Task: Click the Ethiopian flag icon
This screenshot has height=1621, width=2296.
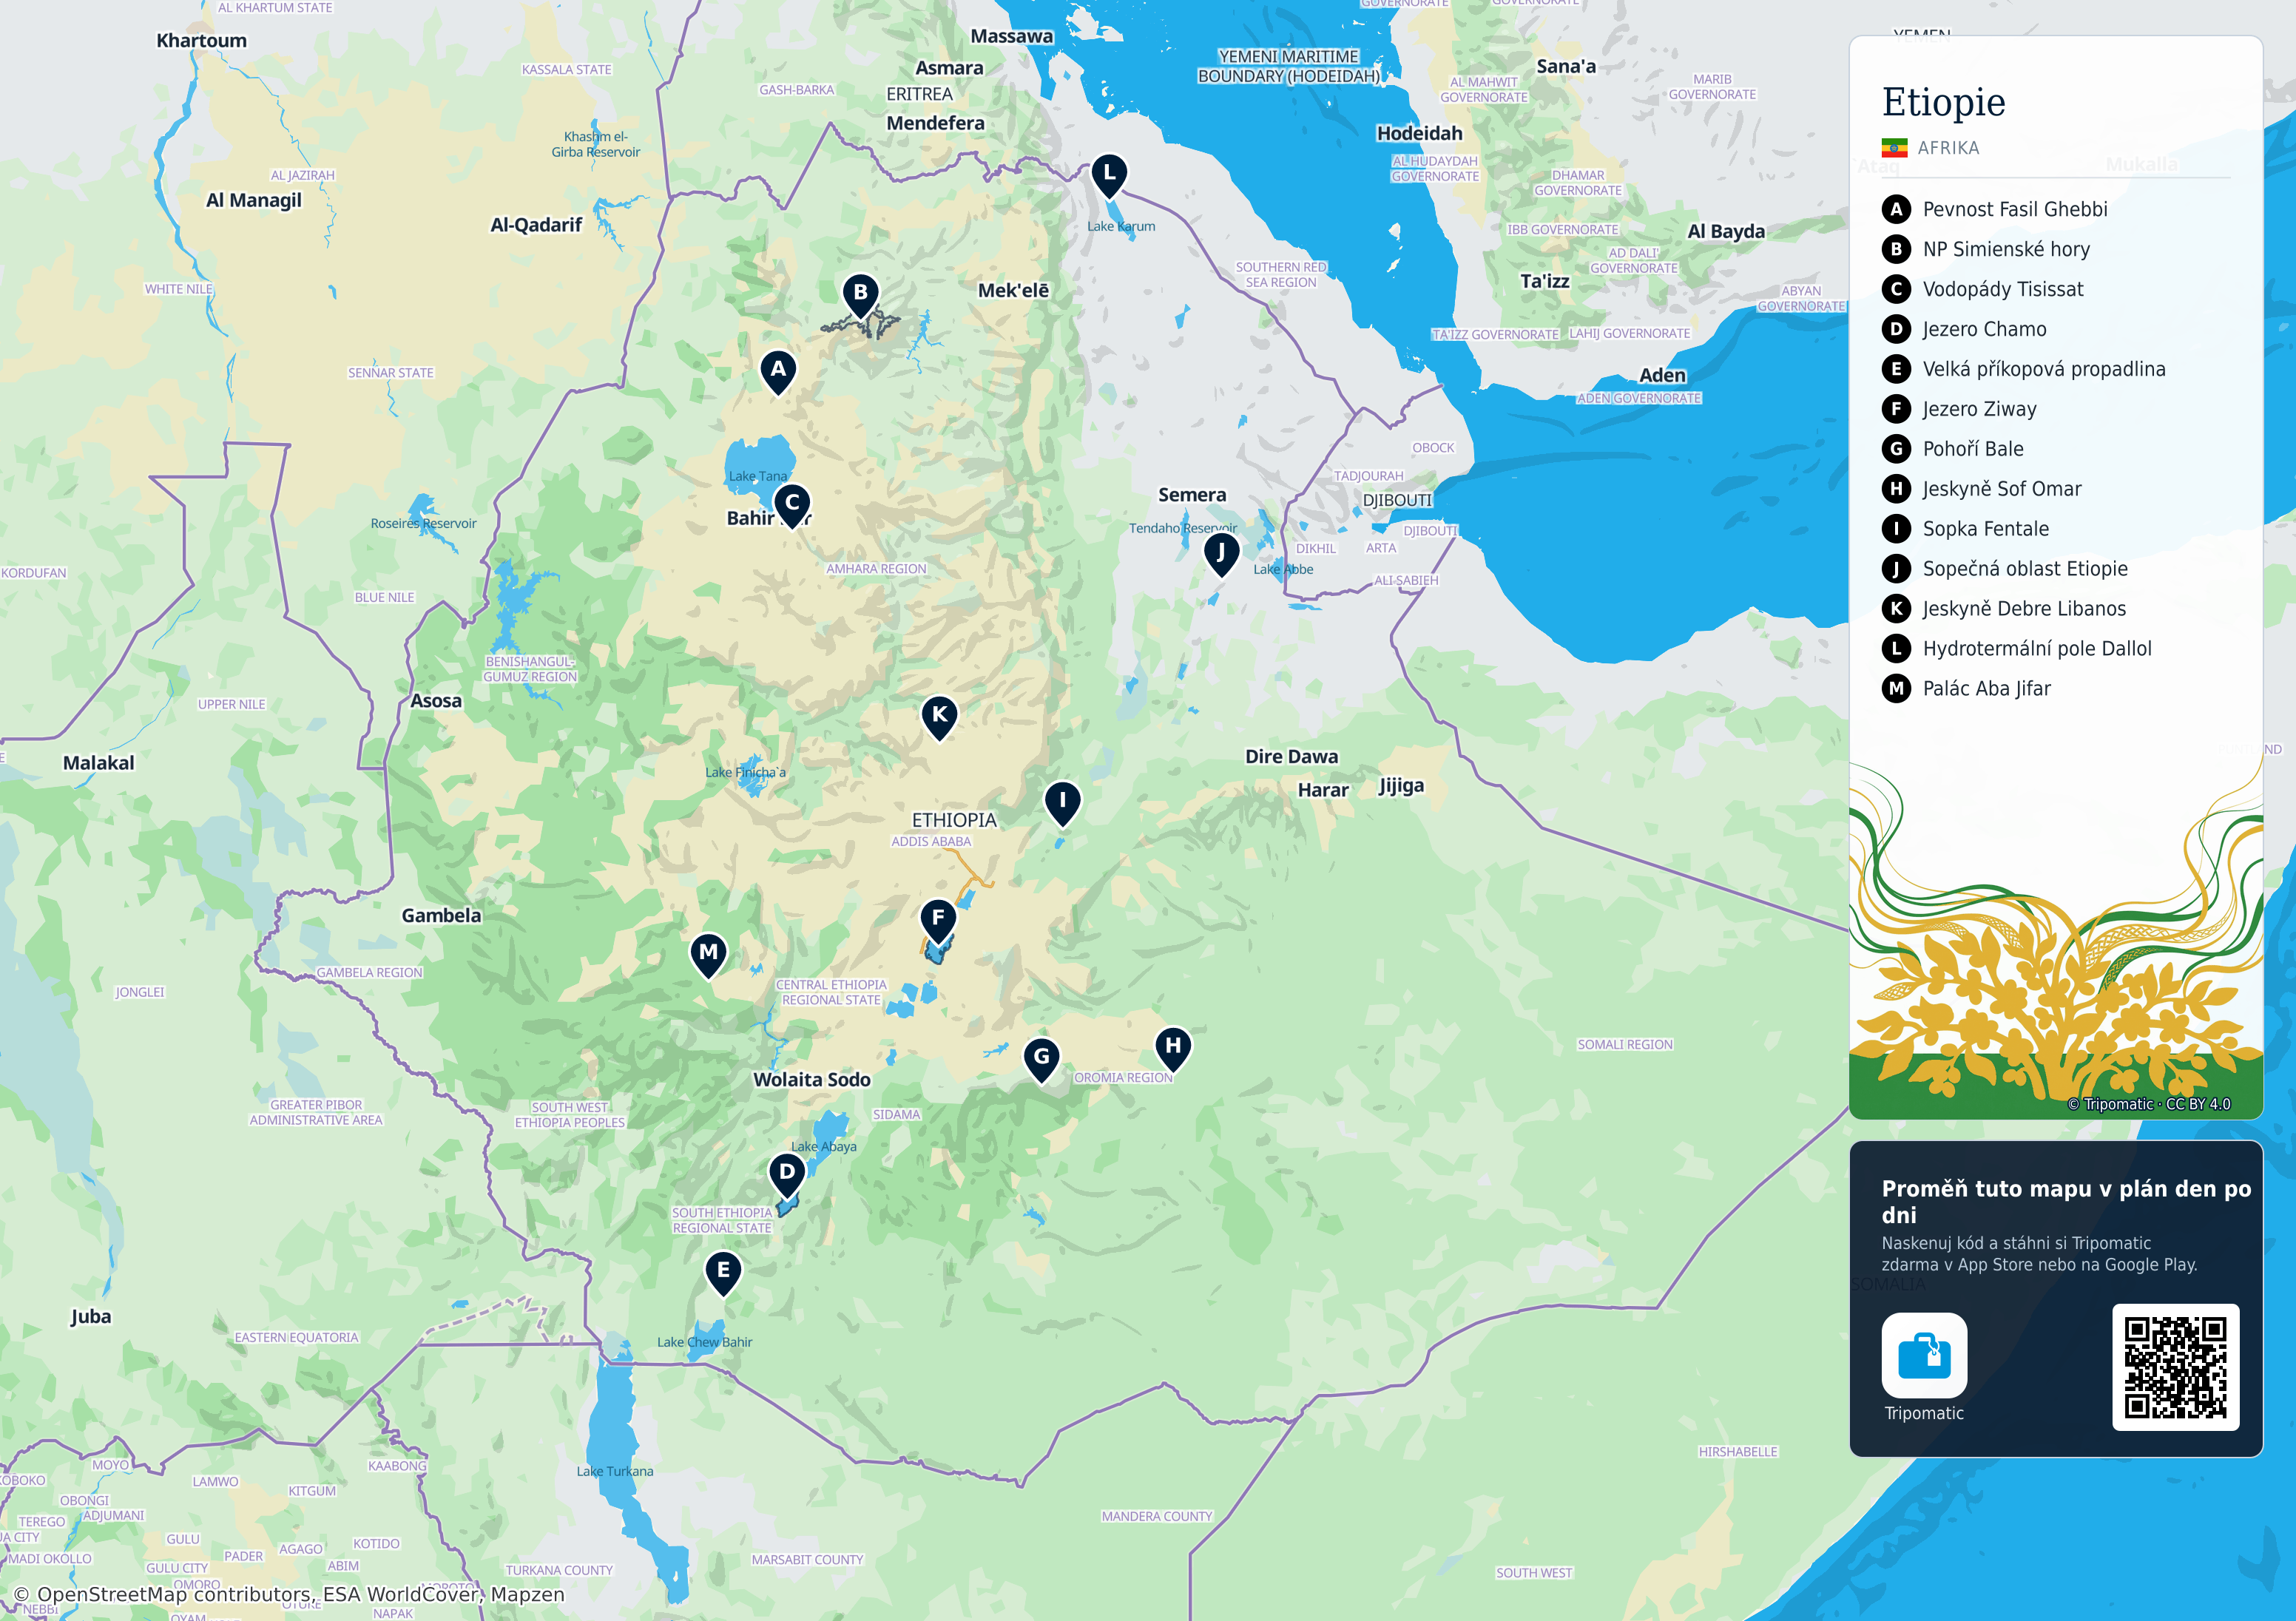Action: [1894, 148]
